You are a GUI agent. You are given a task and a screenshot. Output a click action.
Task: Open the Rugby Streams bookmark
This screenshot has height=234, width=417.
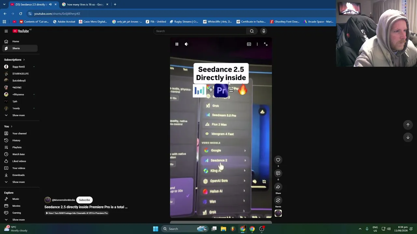(184, 22)
